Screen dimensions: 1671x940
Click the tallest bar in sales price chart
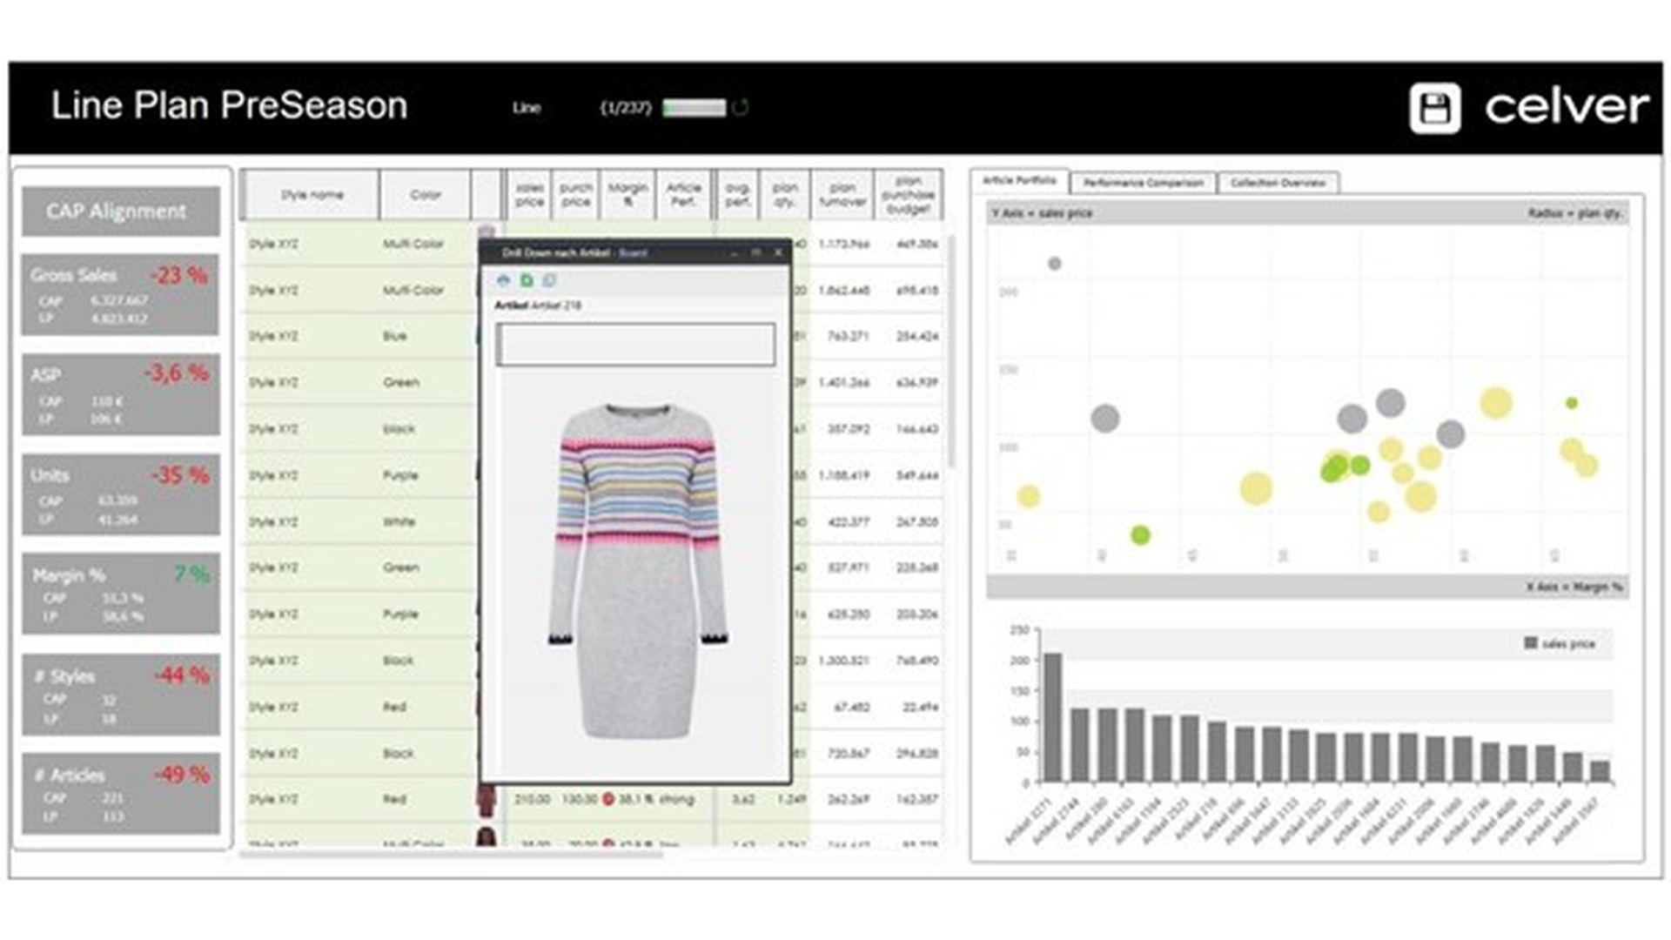coord(1052,716)
